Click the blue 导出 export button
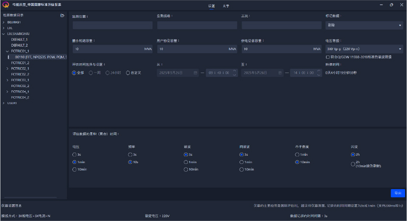407x221 pixels. (398, 193)
